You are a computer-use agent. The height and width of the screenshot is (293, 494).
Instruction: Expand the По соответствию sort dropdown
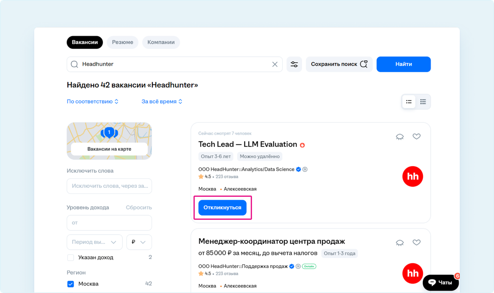(x=93, y=102)
